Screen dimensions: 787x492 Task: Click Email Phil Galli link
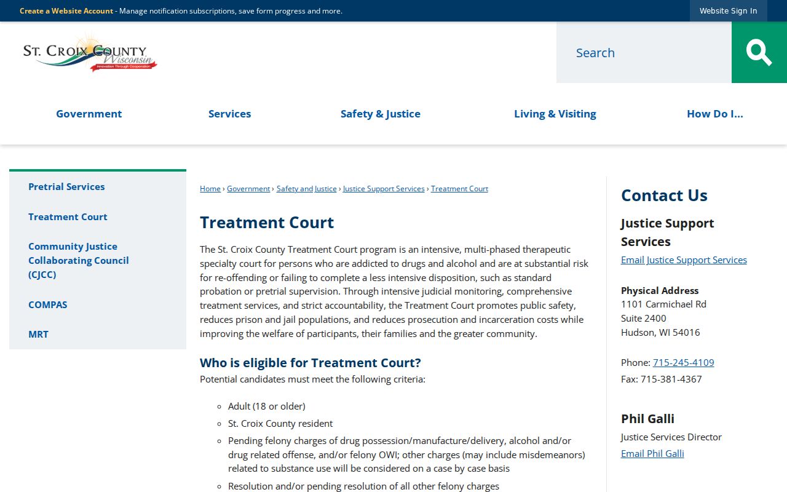tap(652, 453)
